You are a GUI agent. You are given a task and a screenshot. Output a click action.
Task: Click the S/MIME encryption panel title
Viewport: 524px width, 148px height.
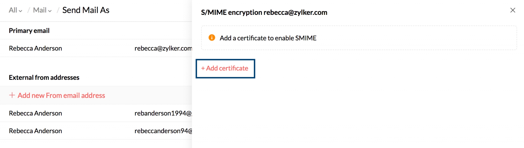click(264, 13)
